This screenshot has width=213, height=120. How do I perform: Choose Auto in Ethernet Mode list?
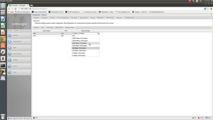[x=86, y=36]
